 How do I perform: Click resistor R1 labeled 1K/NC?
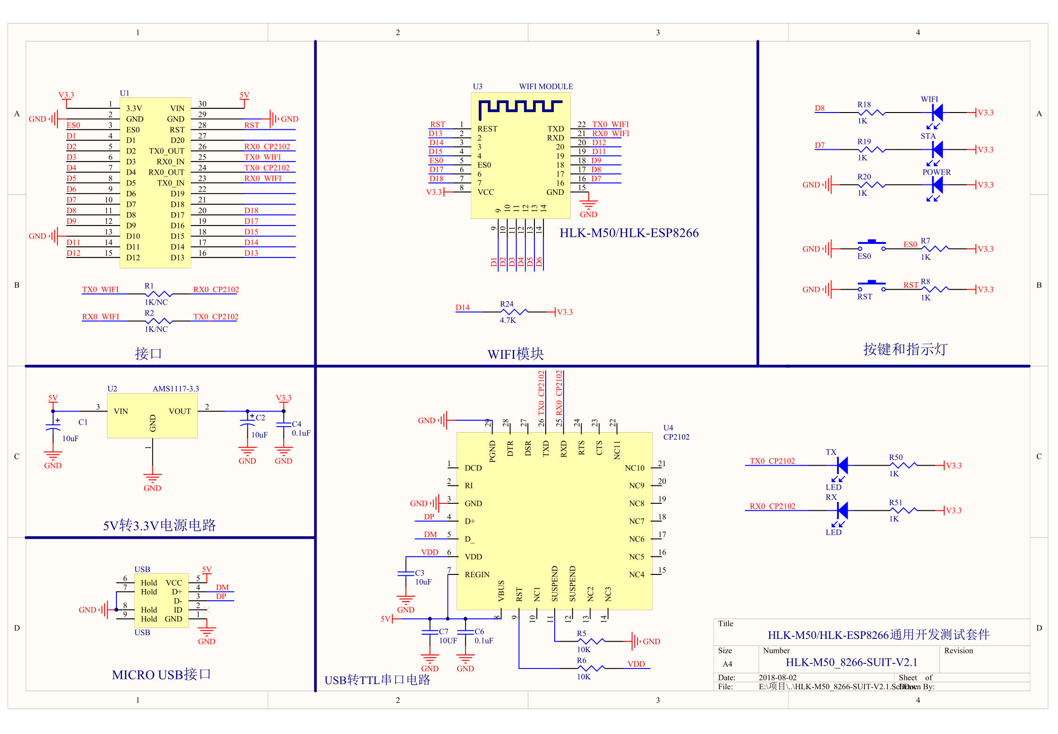tap(158, 294)
